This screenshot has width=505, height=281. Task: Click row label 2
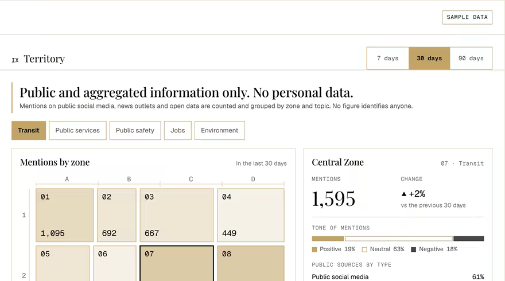point(24,275)
